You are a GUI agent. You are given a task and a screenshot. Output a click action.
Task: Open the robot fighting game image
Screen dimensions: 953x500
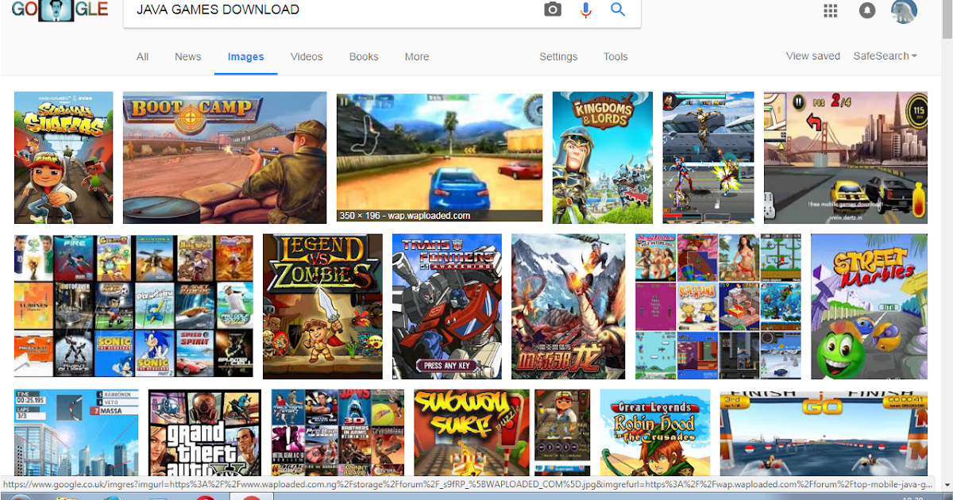pyautogui.click(x=708, y=158)
